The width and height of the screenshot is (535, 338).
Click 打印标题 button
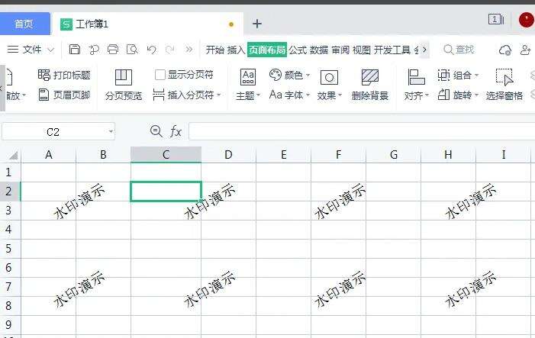coord(64,75)
